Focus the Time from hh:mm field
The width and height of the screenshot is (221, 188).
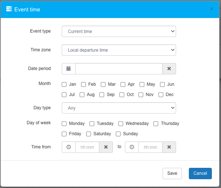[x=87, y=147]
